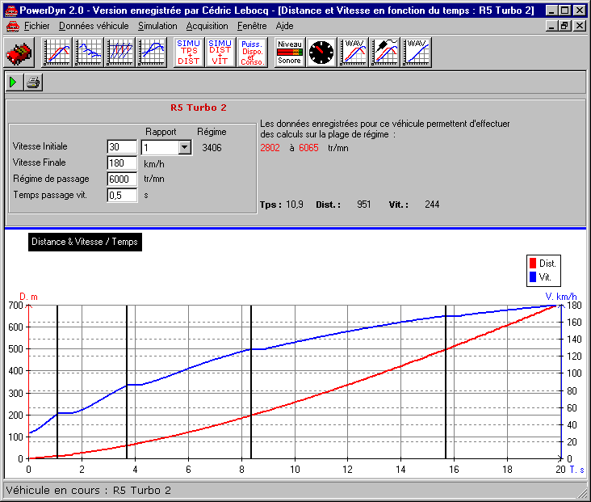
Task: Open the Simulation menu
Action: coord(157,26)
